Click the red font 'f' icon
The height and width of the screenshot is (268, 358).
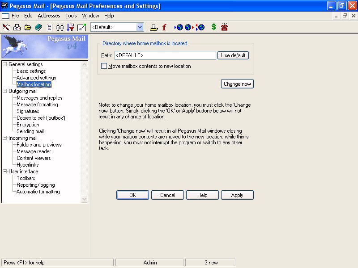pyautogui.click(x=164, y=27)
